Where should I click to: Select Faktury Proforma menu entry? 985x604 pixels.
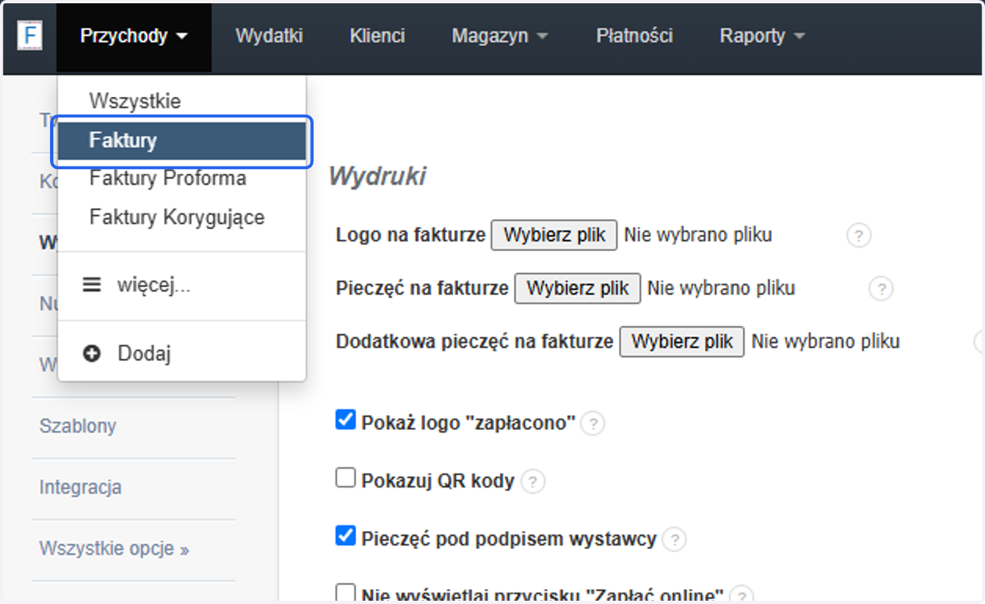point(182,178)
